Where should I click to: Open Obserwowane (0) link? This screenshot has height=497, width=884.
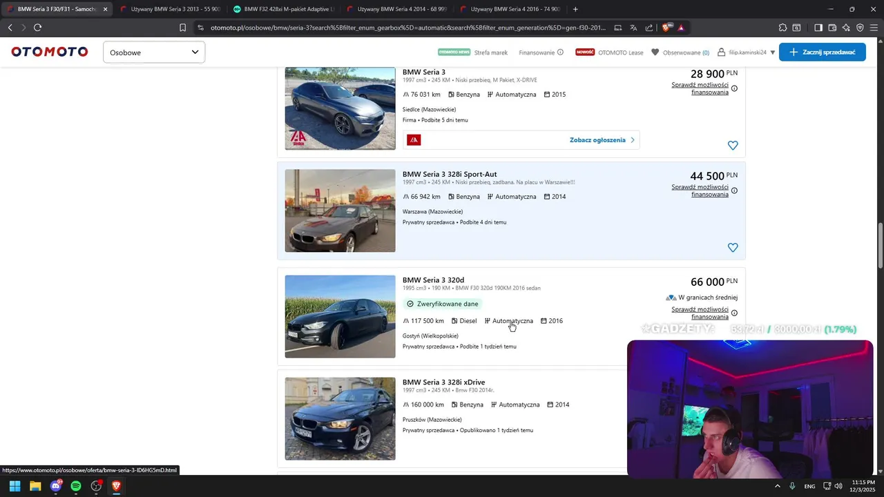686,52
